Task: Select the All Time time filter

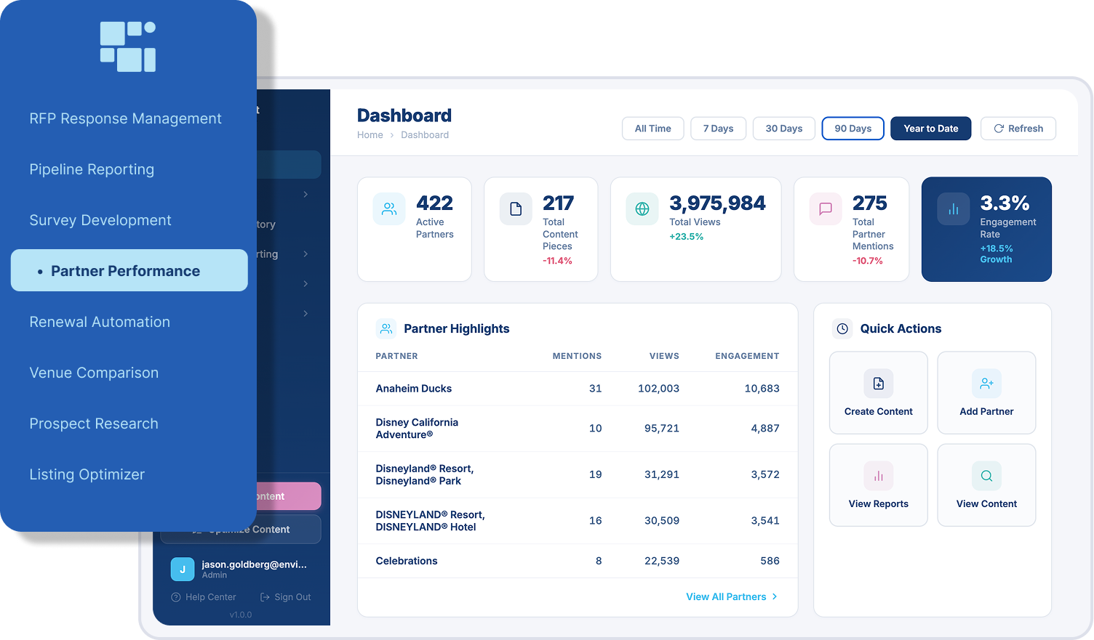Action: click(652, 128)
